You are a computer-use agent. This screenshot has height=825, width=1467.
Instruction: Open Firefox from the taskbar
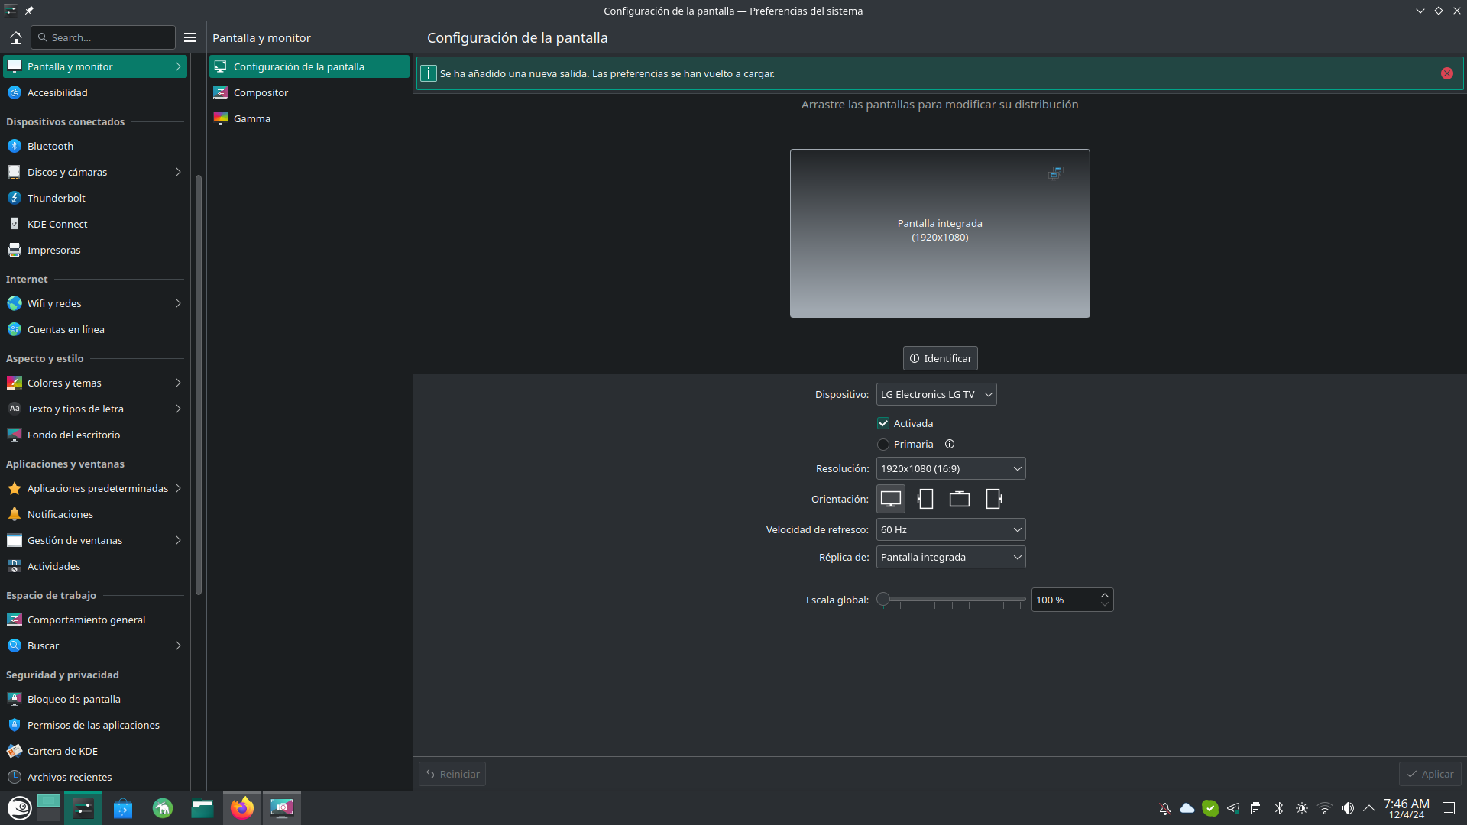tap(242, 808)
